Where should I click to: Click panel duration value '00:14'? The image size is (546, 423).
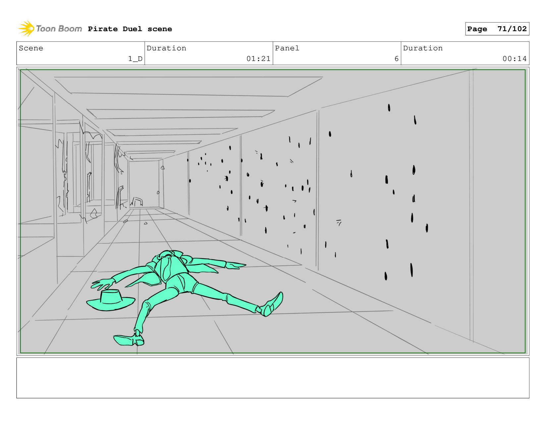515,59
